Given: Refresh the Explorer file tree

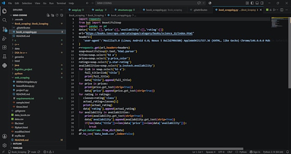Looking at the screenshot, I should pos(57,15).
